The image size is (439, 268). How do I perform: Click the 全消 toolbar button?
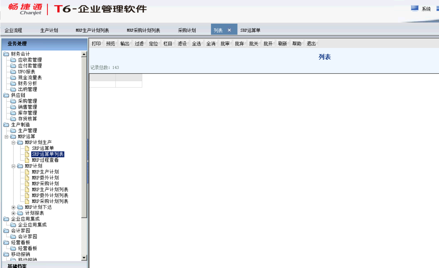(x=211, y=44)
